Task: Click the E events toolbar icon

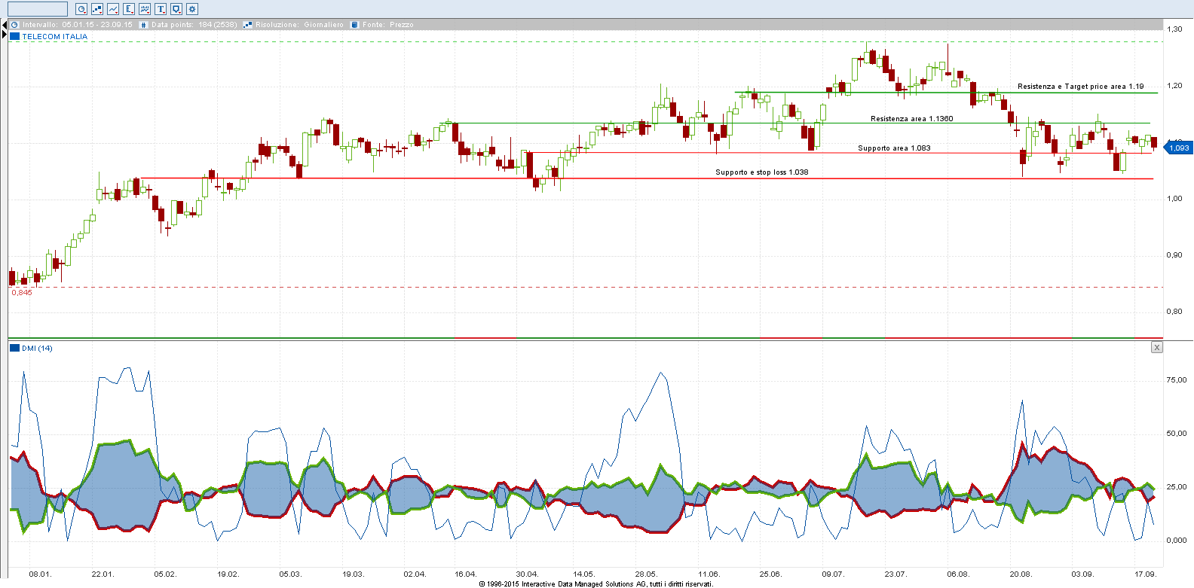Action: point(129,9)
